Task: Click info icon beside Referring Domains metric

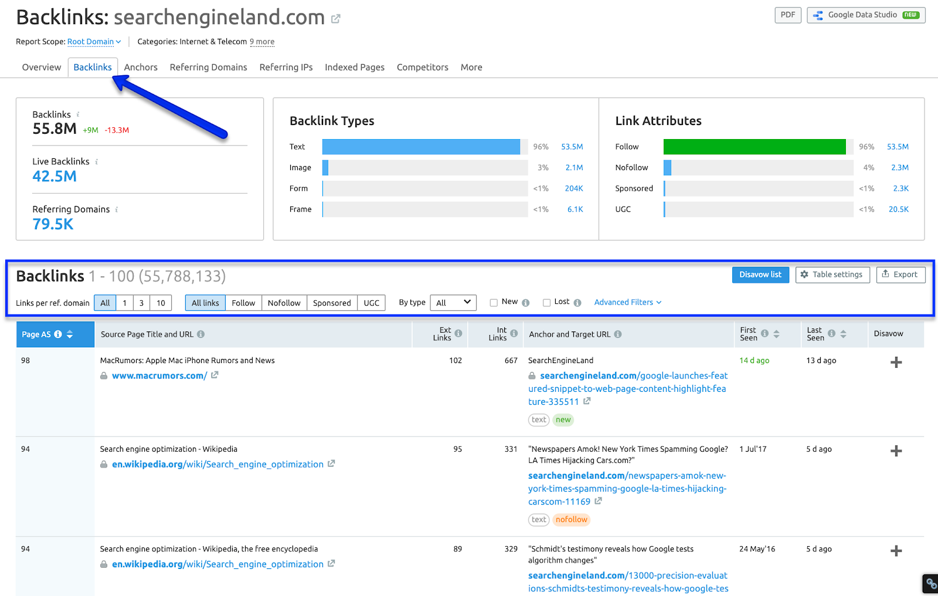Action: 117,209
